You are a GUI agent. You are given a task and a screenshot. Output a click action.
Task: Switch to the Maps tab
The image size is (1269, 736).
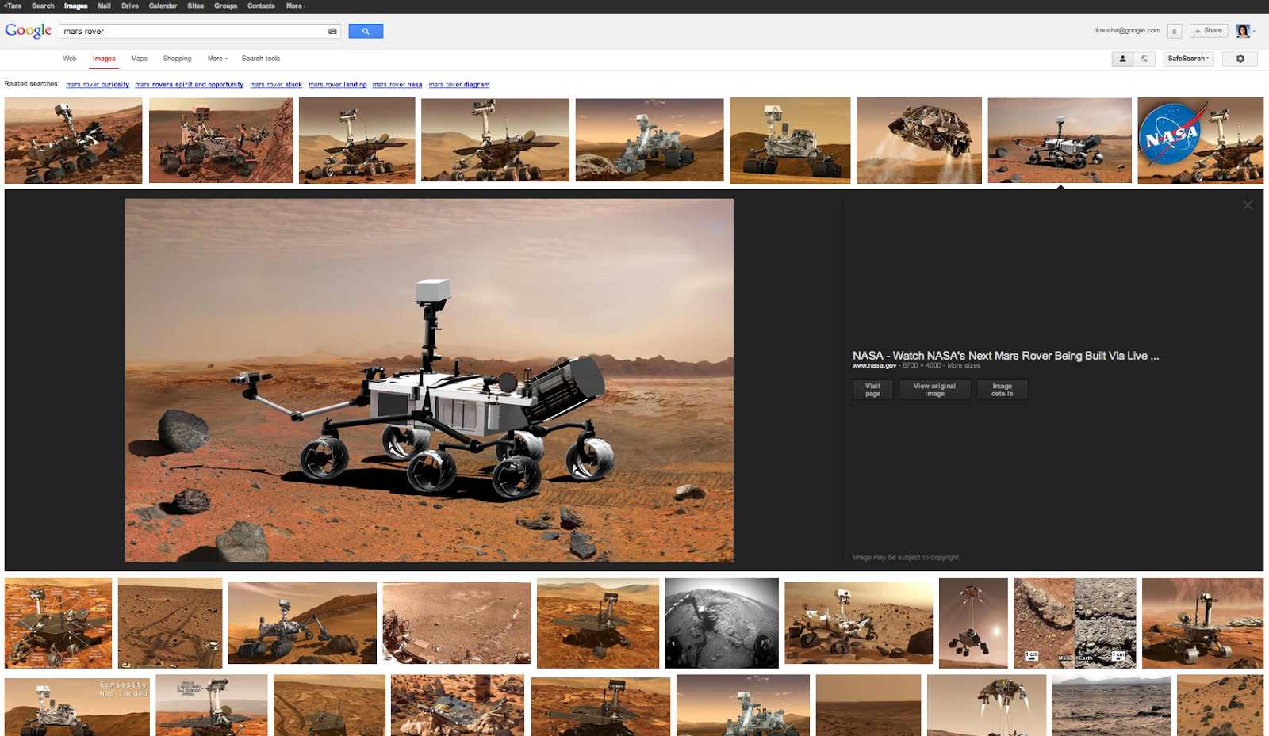(139, 59)
